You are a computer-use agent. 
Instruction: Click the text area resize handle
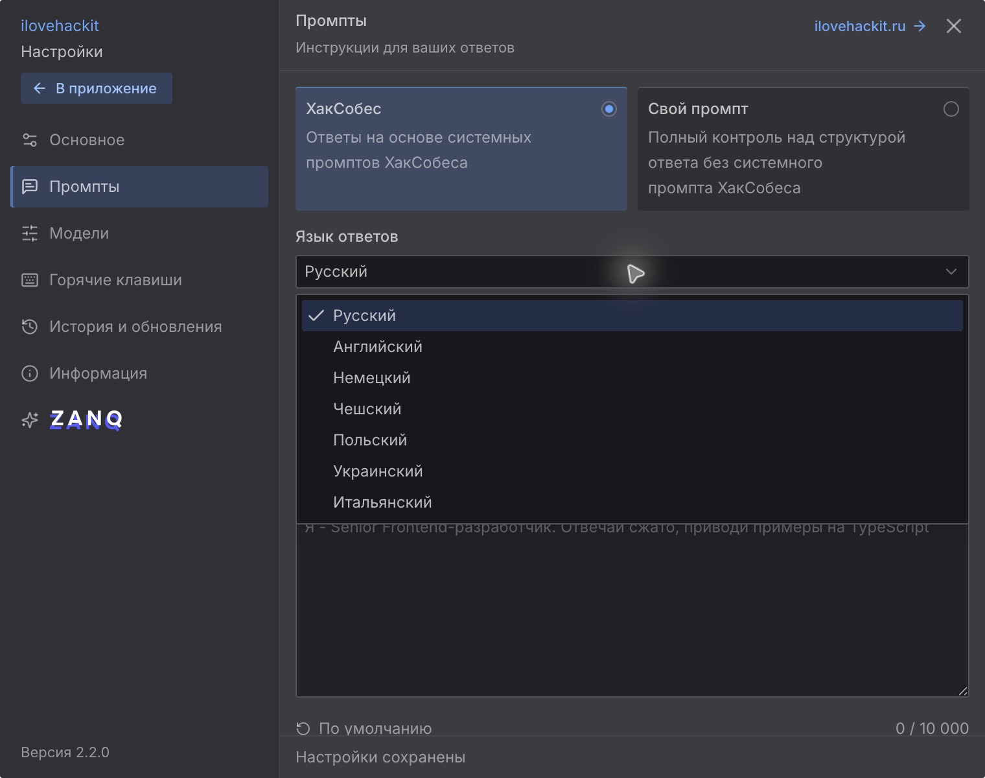pos(963,691)
